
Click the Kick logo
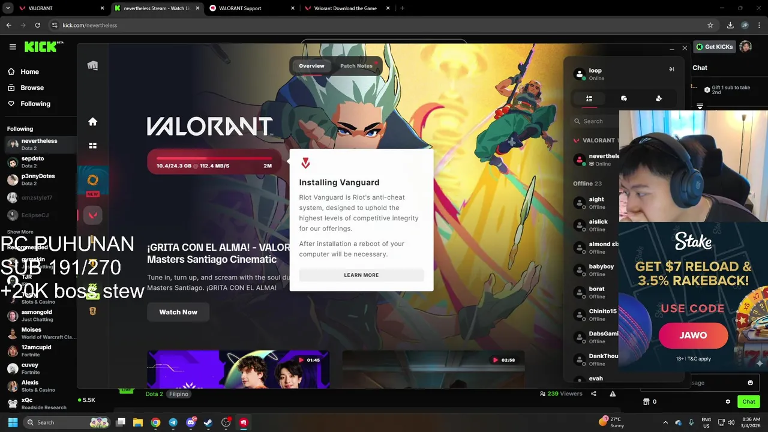click(43, 47)
